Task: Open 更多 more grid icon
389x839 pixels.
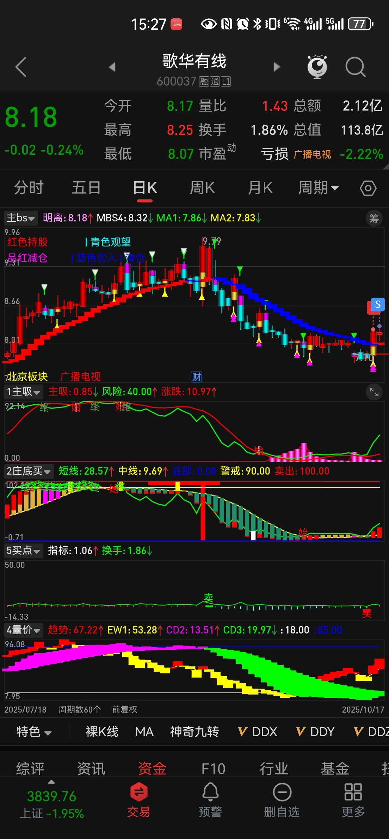Action: 353,800
